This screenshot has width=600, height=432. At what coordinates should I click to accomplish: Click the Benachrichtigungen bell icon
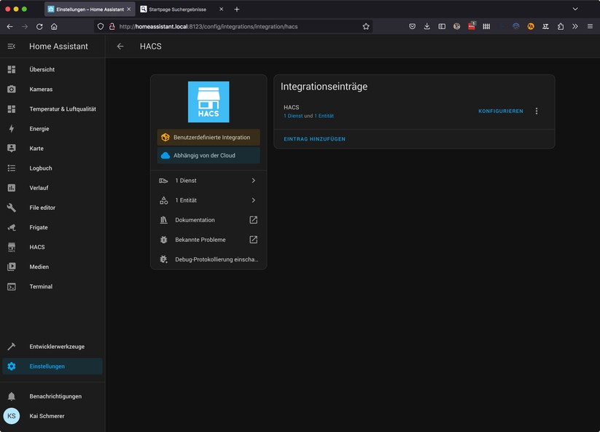10,396
